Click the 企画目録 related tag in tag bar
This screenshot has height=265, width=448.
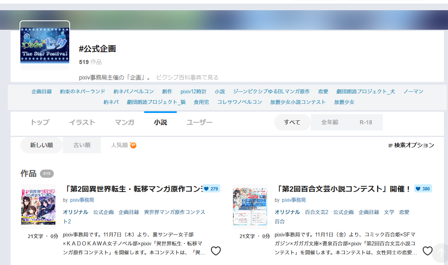point(42,91)
